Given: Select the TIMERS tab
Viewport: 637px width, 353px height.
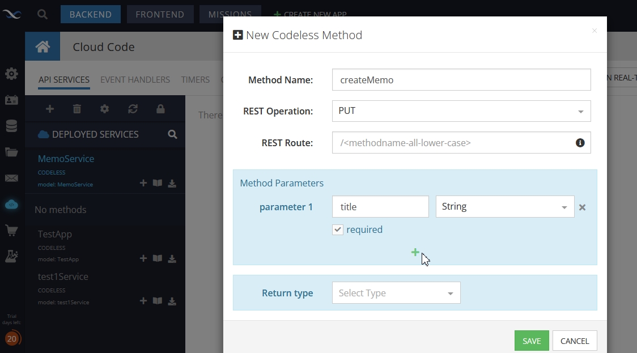Looking at the screenshot, I should [196, 80].
